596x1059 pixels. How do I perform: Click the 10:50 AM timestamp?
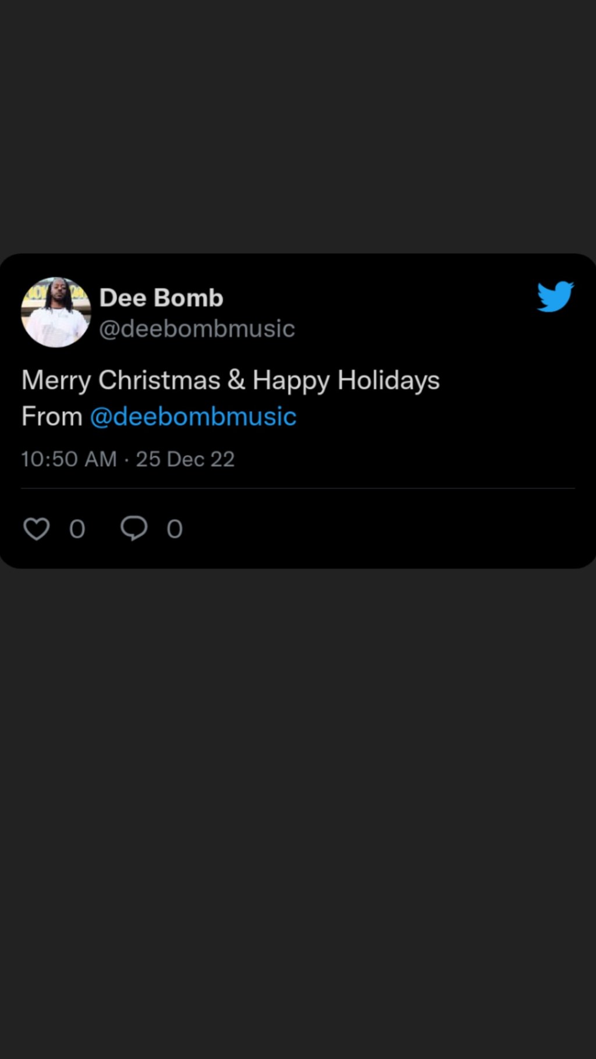click(69, 459)
